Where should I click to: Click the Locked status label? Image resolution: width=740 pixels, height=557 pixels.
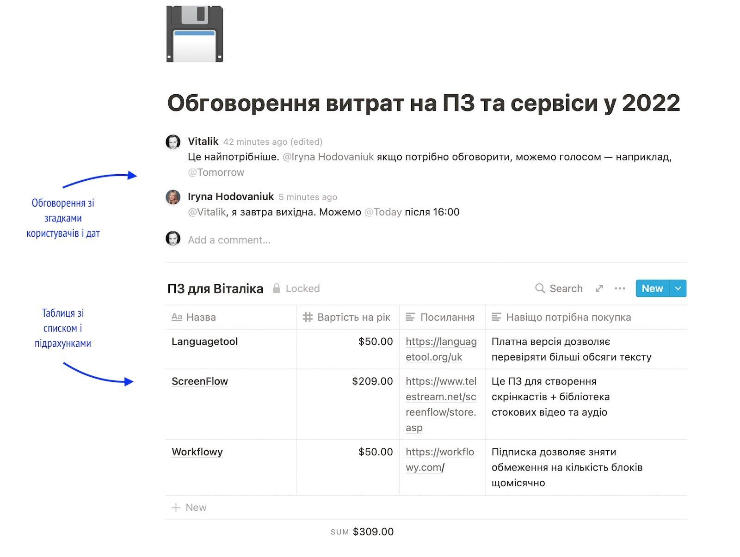coord(302,288)
